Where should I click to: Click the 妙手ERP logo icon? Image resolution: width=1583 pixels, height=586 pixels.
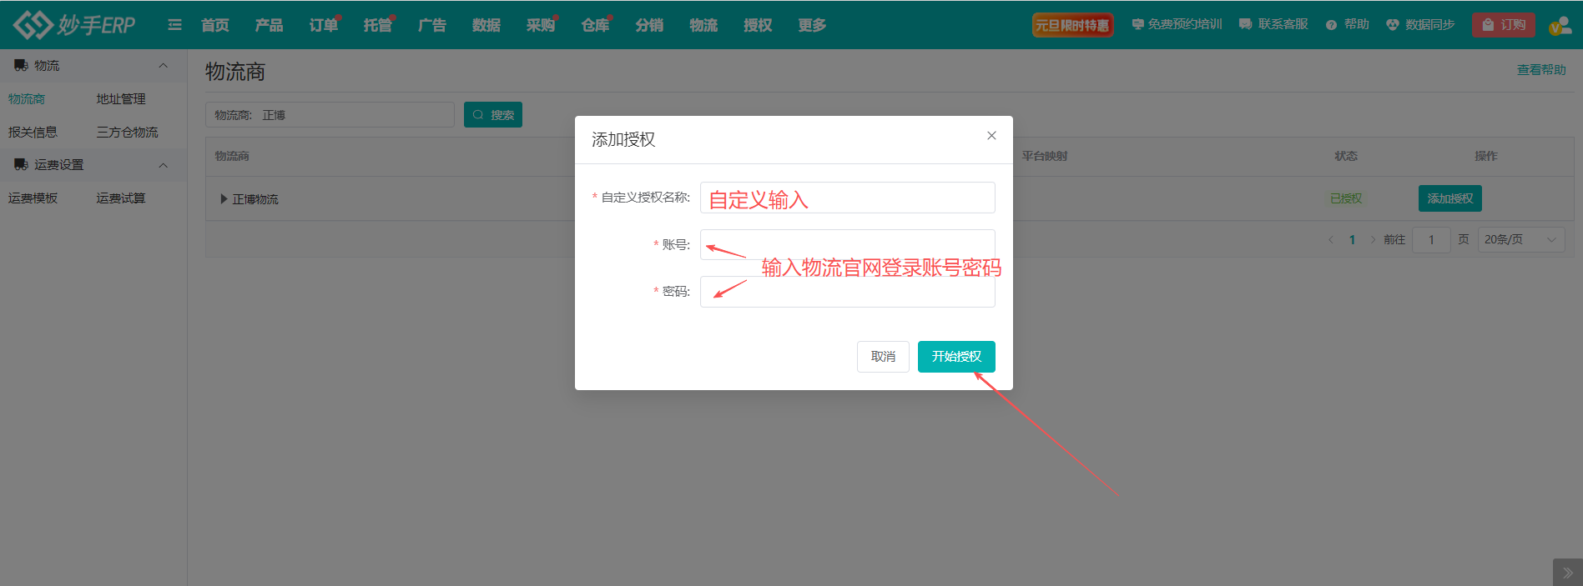click(33, 25)
